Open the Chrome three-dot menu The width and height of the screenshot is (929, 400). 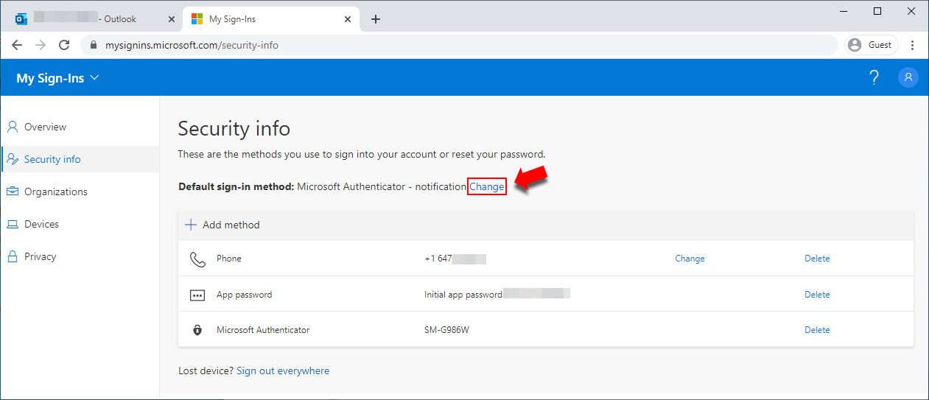click(x=914, y=45)
